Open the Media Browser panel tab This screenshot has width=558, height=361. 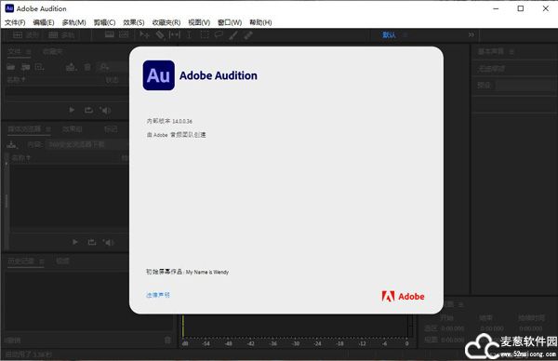point(24,129)
